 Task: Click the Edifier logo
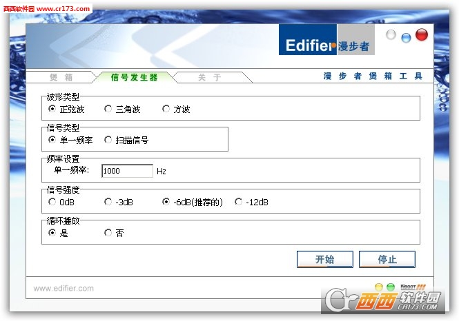(x=326, y=39)
